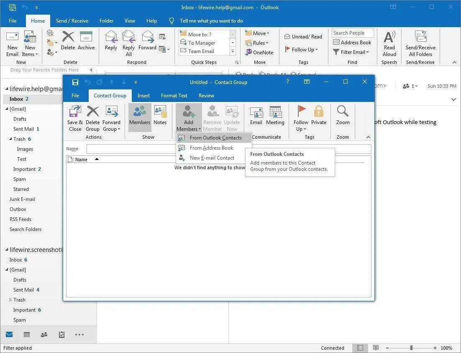Click Tell me what you want to do
Viewport: 461px width, 353px height.
(211, 21)
